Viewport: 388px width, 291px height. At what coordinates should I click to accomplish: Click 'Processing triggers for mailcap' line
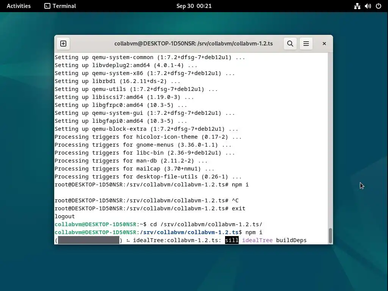coord(135,169)
